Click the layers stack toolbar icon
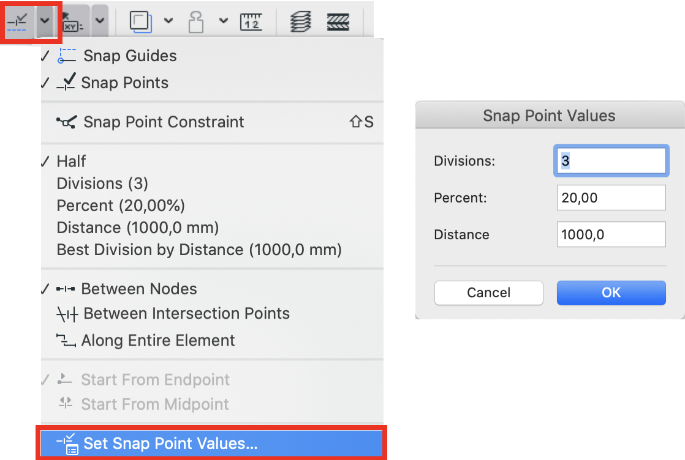Screen dimensions: 685x460 (301, 21)
